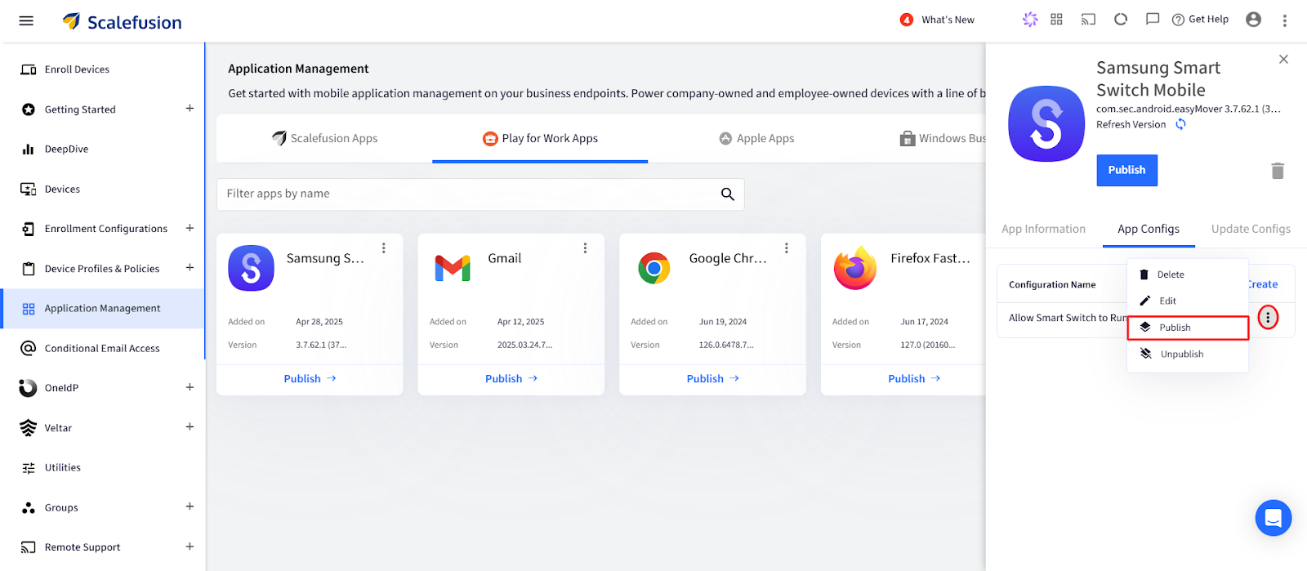Screen dimensions: 1307x571
Task: Expand Getting Started with plus icon
Action: (x=190, y=109)
